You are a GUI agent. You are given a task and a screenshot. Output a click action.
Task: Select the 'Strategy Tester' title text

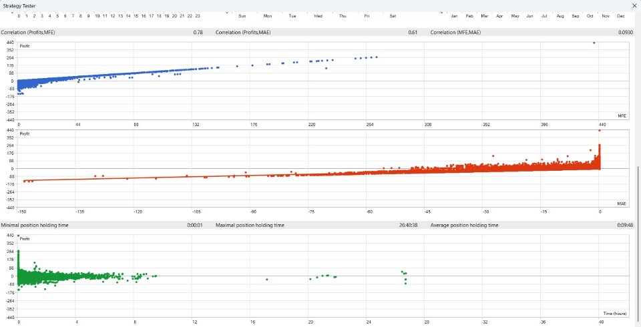pyautogui.click(x=19, y=6)
